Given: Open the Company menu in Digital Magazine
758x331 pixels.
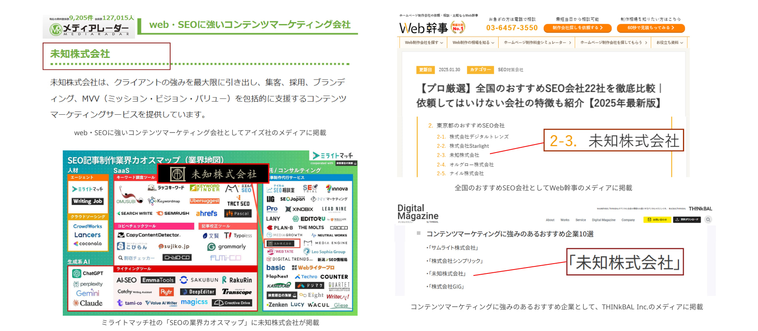Looking at the screenshot, I should pyautogui.click(x=628, y=220).
